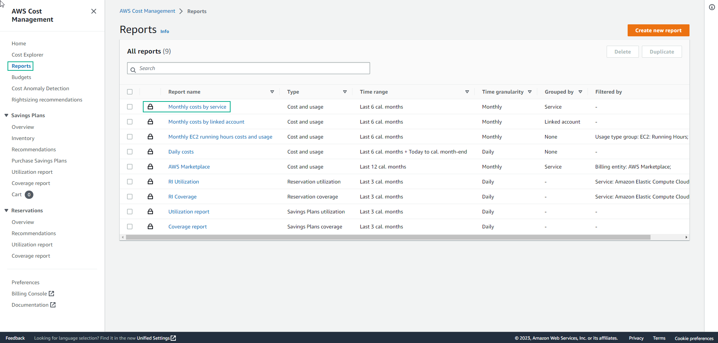The image size is (718, 343).
Task: Check the Savings Plans Utilization report checkbox
Action: [130, 212]
